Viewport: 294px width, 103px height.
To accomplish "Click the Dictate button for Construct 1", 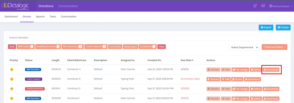I will [x=213, y=98].
